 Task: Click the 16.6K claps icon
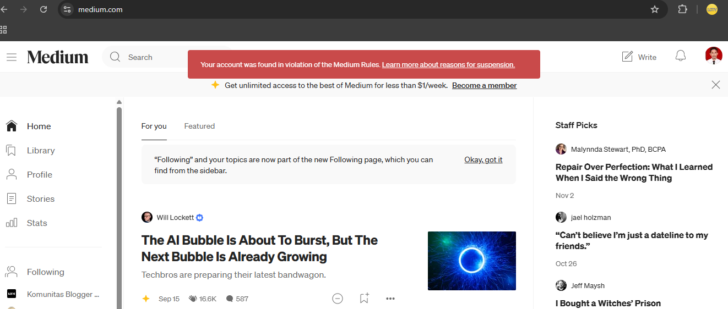tap(193, 299)
